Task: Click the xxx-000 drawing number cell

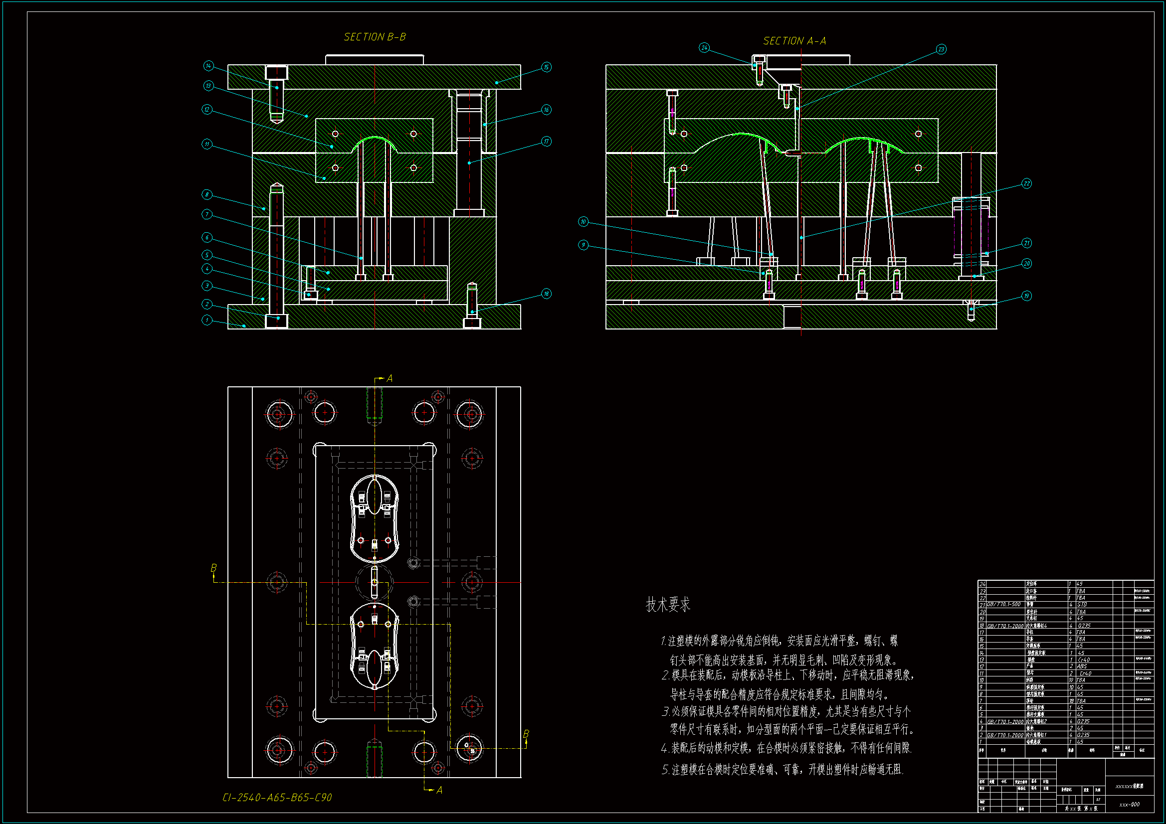Action: pos(1129,804)
